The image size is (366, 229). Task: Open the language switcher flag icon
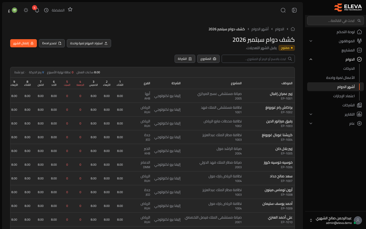[14, 10]
